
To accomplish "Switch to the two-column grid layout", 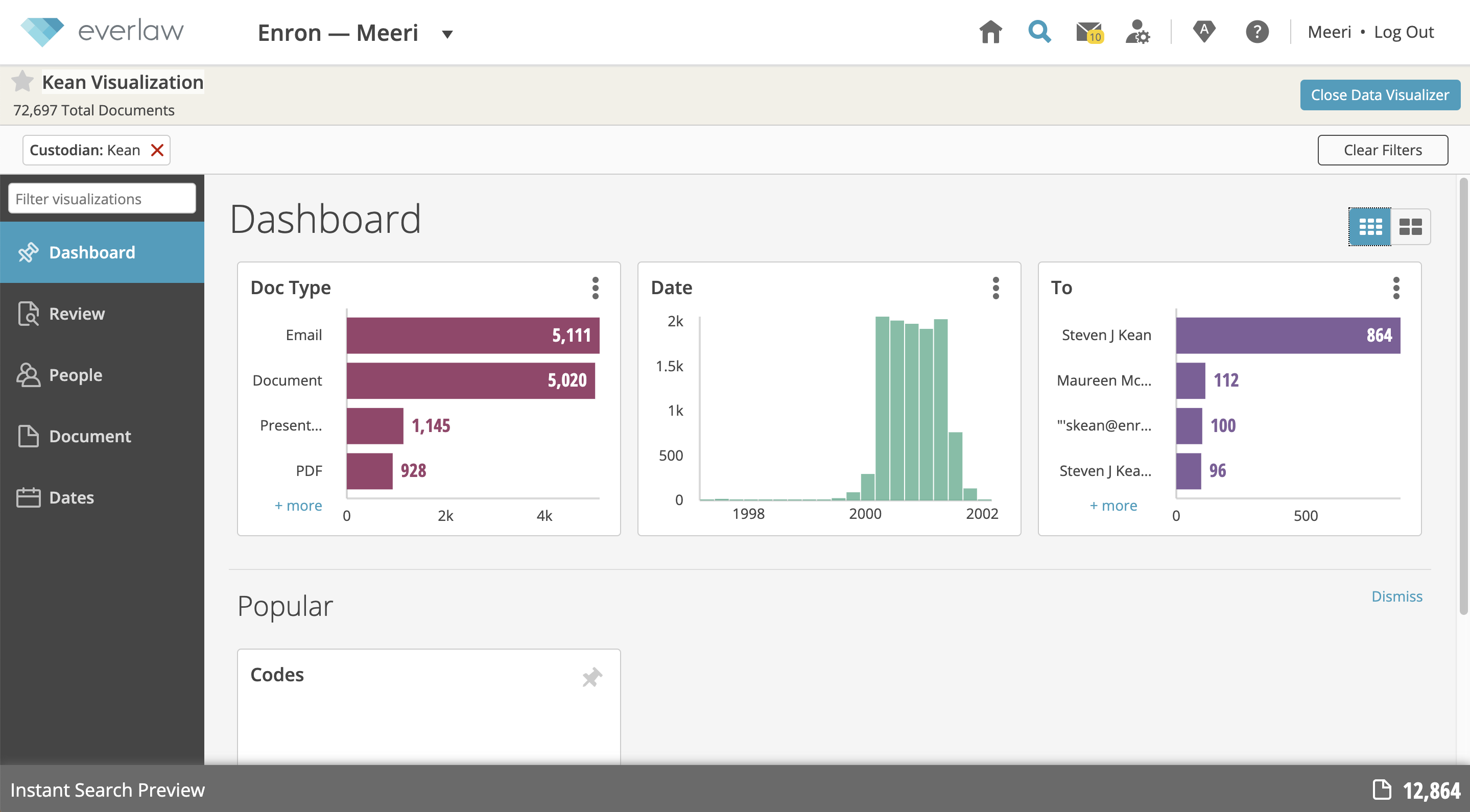I will point(1410,227).
